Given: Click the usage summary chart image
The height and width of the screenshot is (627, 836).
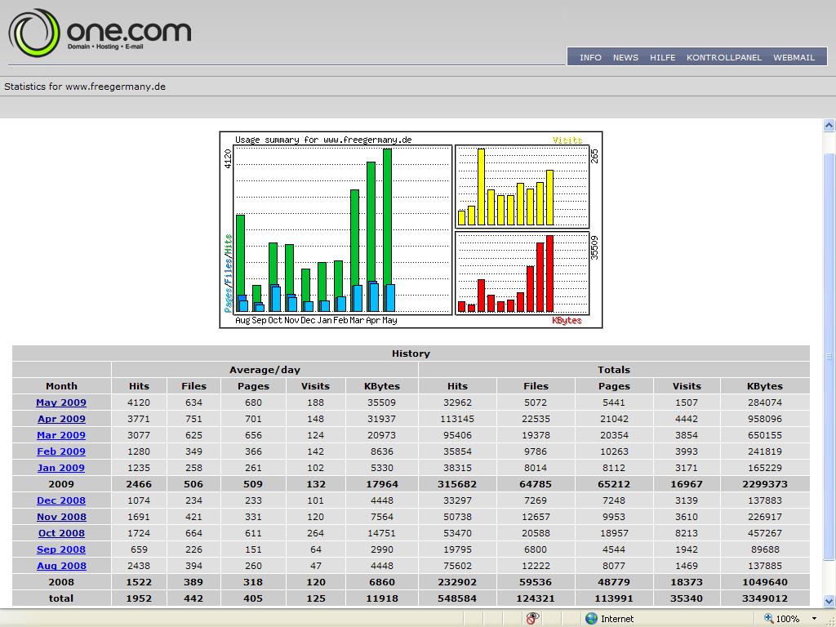Looking at the screenshot, I should [411, 229].
